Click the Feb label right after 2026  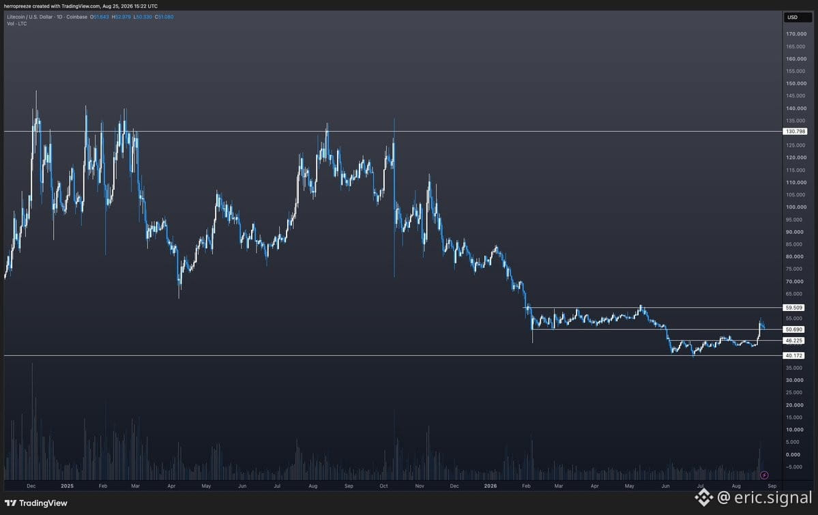[x=526, y=486]
